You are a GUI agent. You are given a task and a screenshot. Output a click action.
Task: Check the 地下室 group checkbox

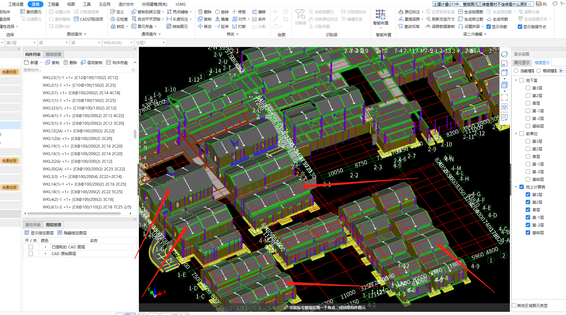tap(522, 80)
